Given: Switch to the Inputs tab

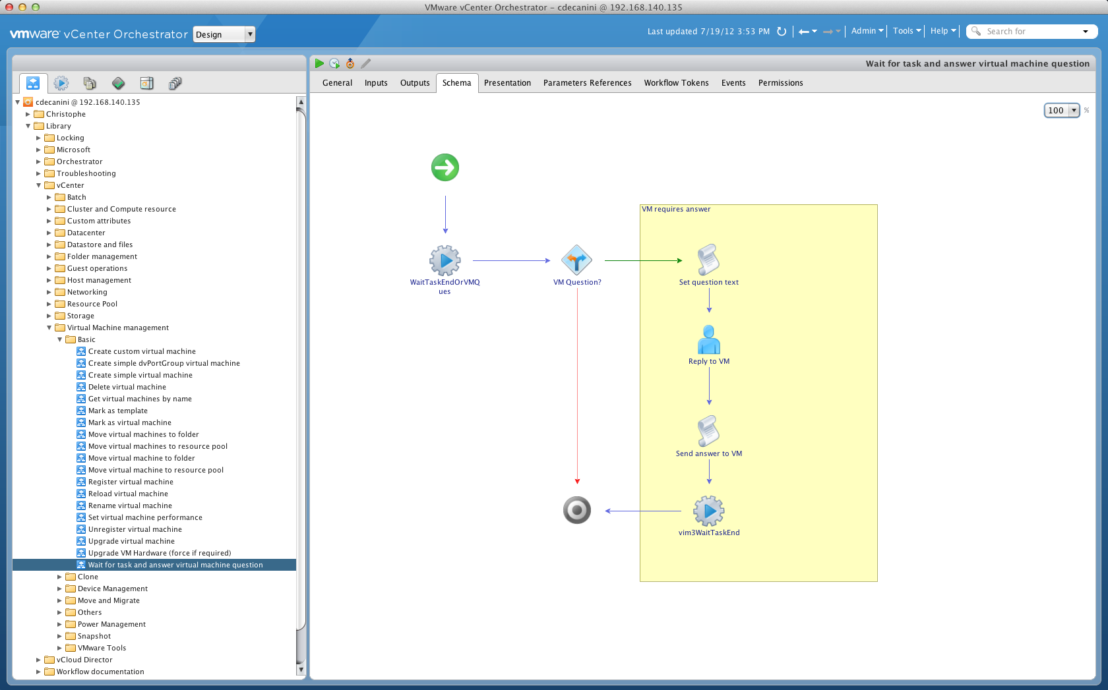Looking at the screenshot, I should click(x=376, y=83).
